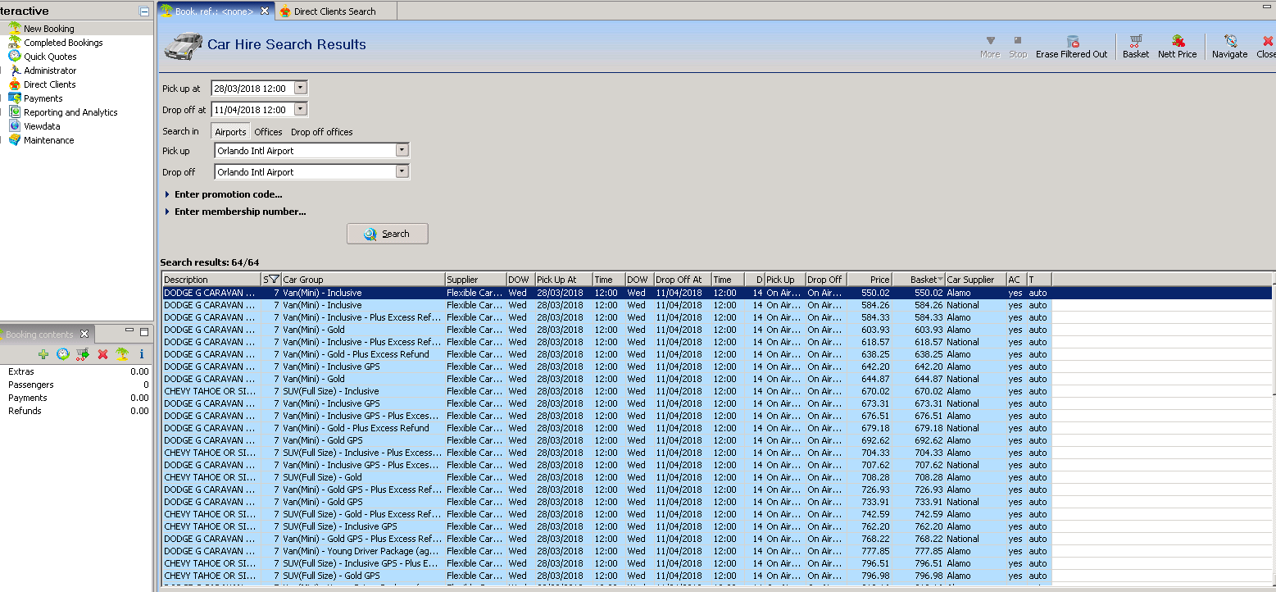
Task: Click Erase Filtered Out icon
Action: (x=1071, y=41)
